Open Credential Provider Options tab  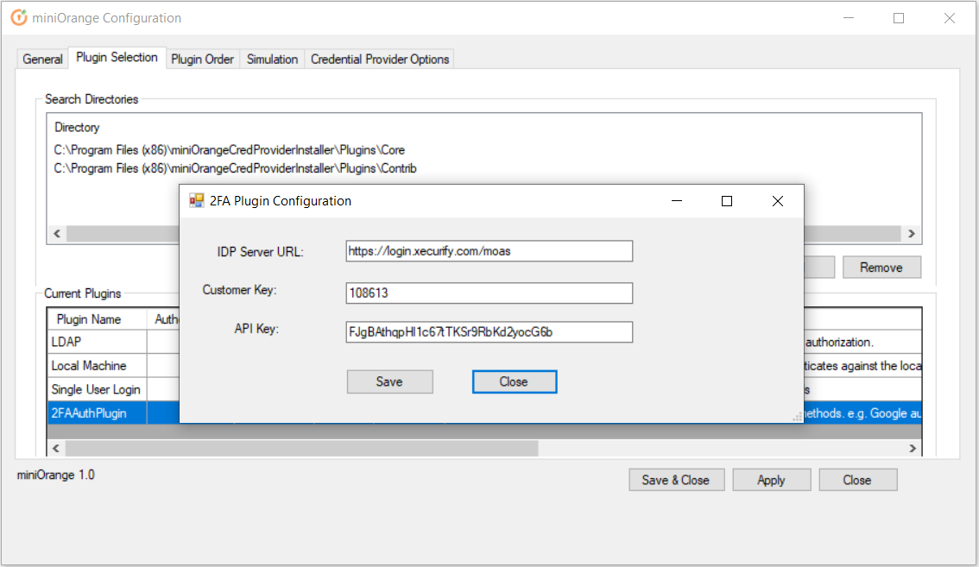[380, 60]
